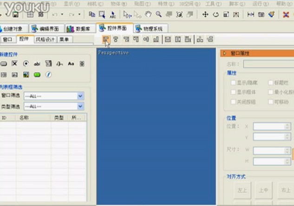Switch to 编辑界面 main tab
The height and width of the screenshot is (206, 294).
46,29
